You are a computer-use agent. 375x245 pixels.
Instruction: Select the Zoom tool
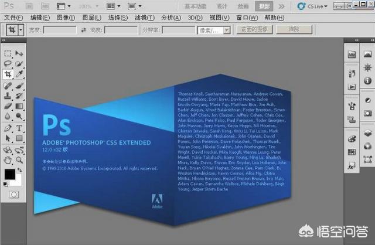19,160
